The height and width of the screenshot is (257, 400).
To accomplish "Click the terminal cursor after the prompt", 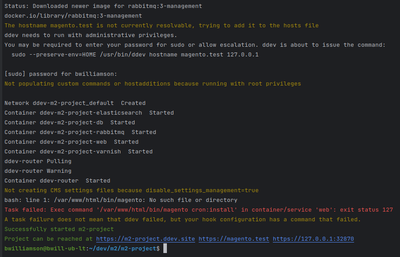I will (165, 248).
